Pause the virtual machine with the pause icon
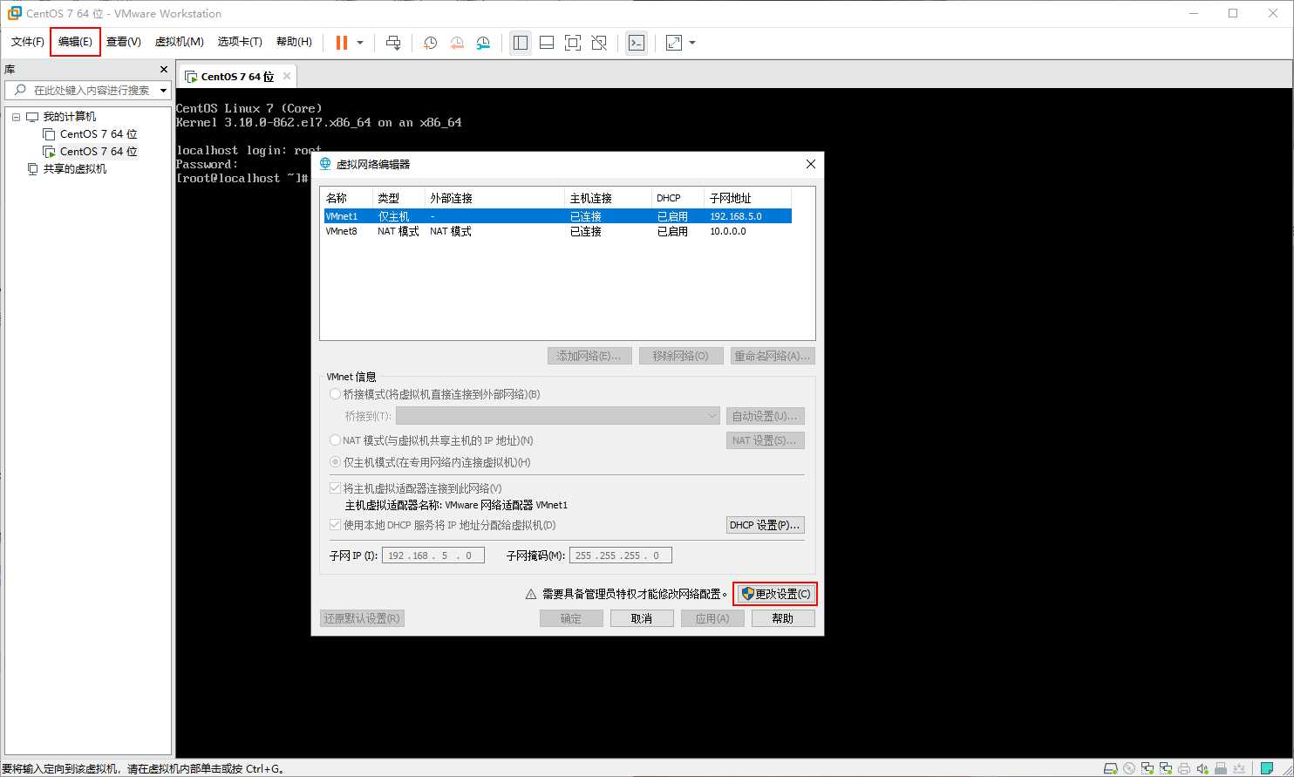Image resolution: width=1294 pixels, height=777 pixels. 342,43
